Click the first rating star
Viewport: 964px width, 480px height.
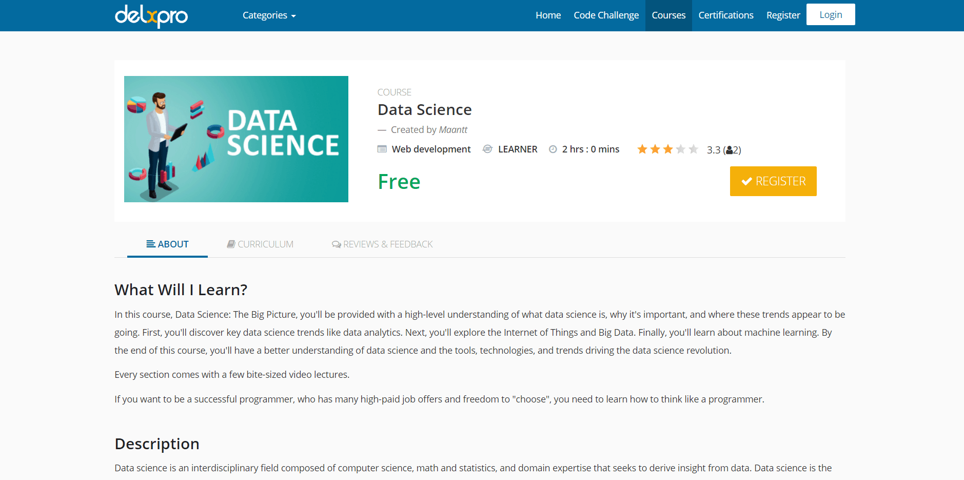click(642, 149)
